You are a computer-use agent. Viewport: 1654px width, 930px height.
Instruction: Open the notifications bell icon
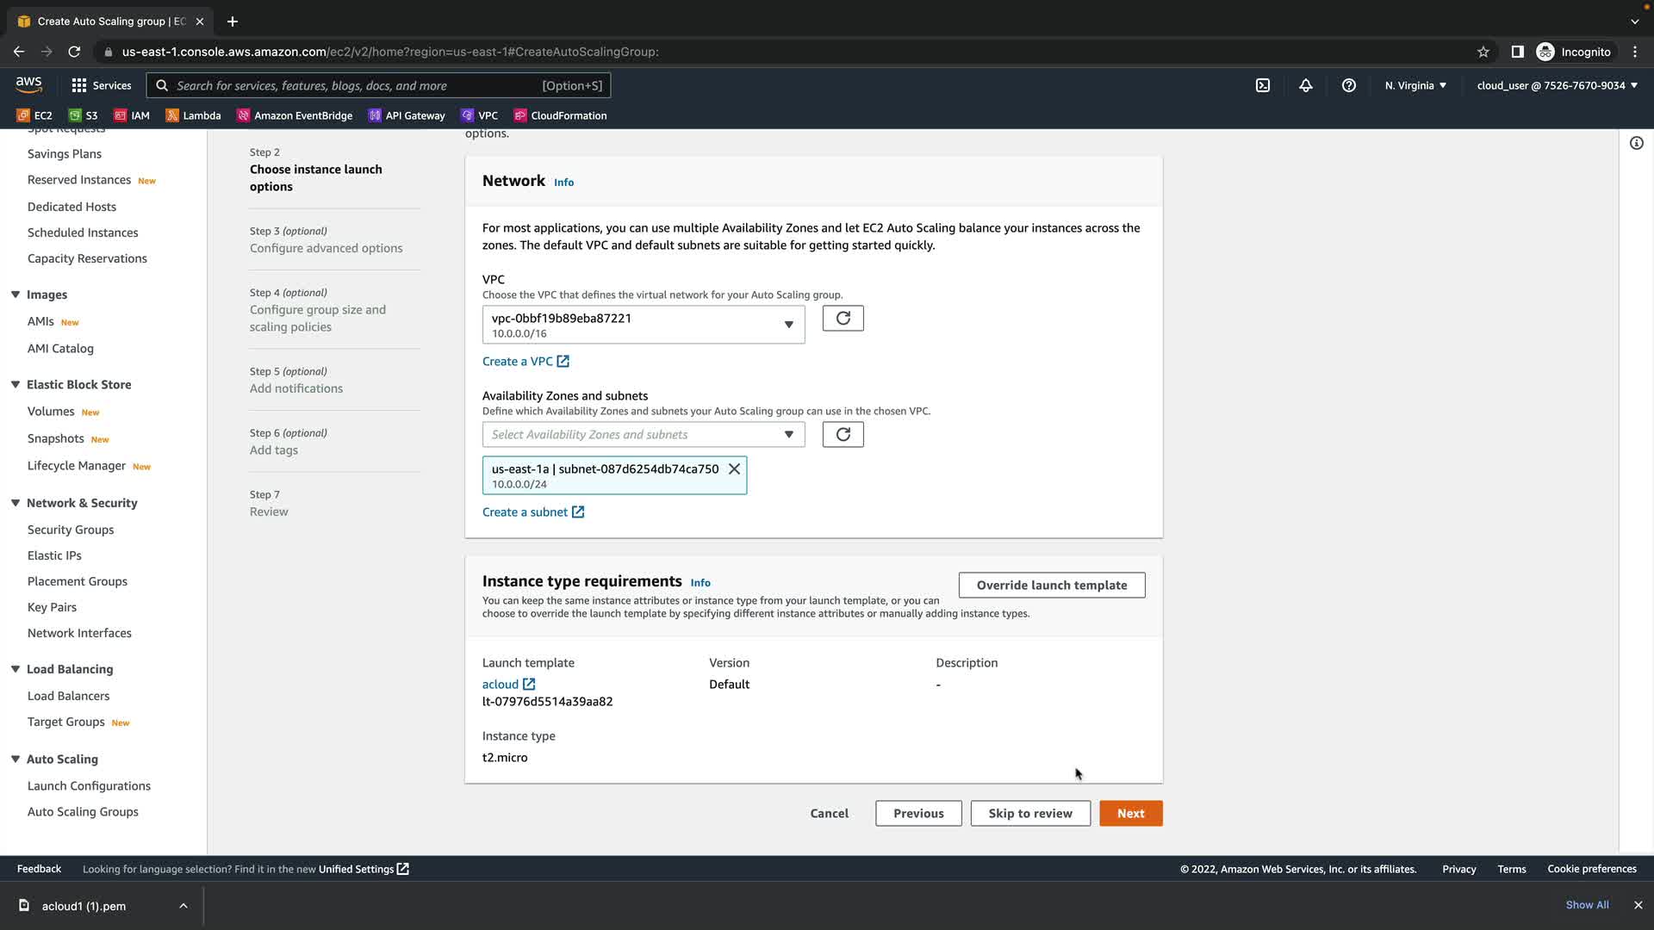(1306, 85)
